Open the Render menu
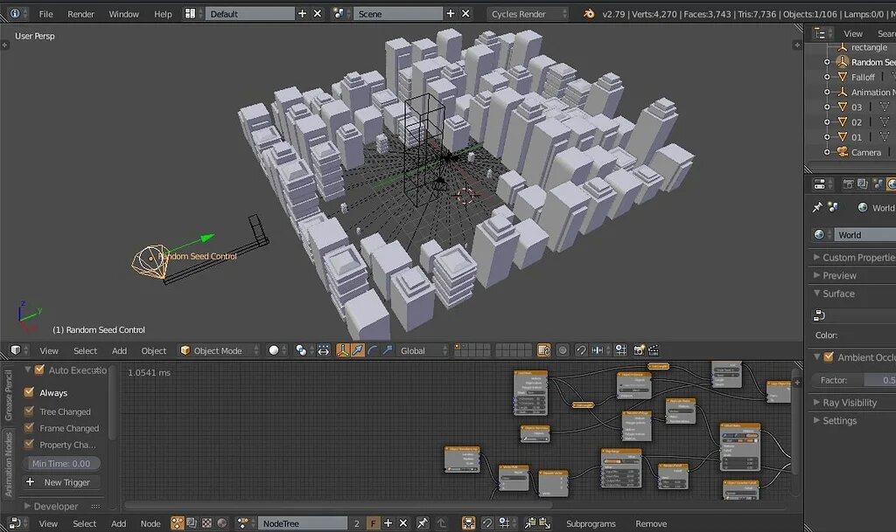This screenshot has width=896, height=532. [80, 14]
